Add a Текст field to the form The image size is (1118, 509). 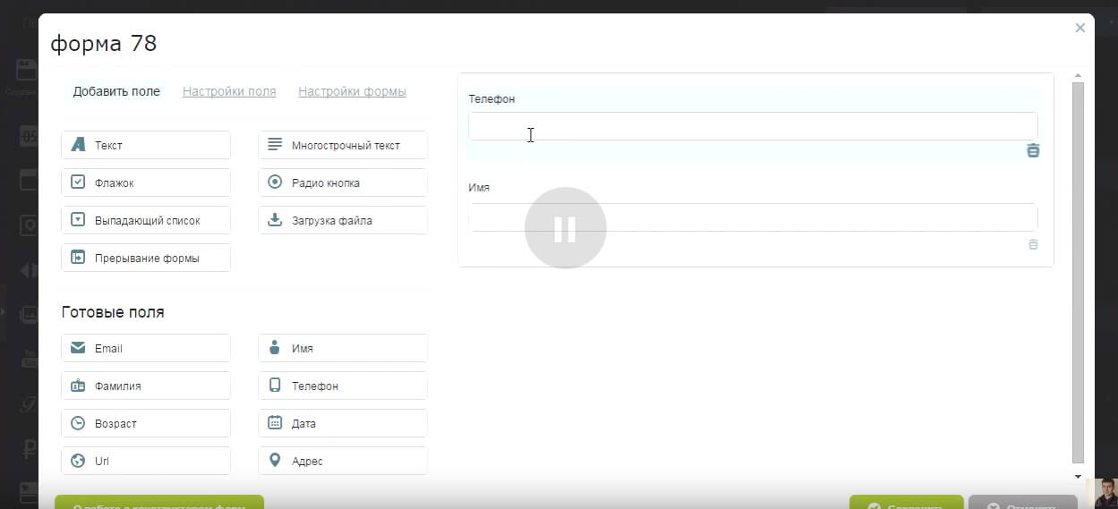point(145,145)
